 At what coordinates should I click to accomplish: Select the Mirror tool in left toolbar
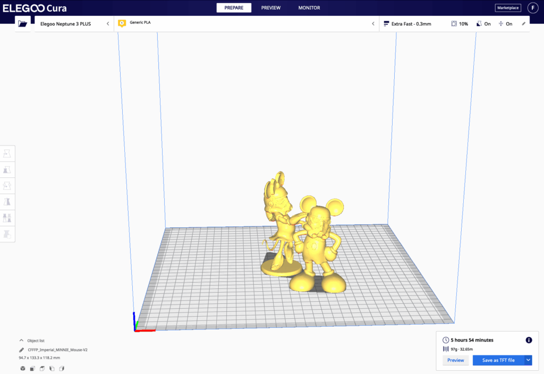click(x=8, y=202)
